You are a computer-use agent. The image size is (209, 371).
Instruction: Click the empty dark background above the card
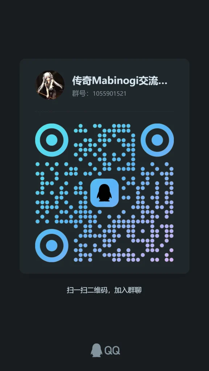point(104,28)
